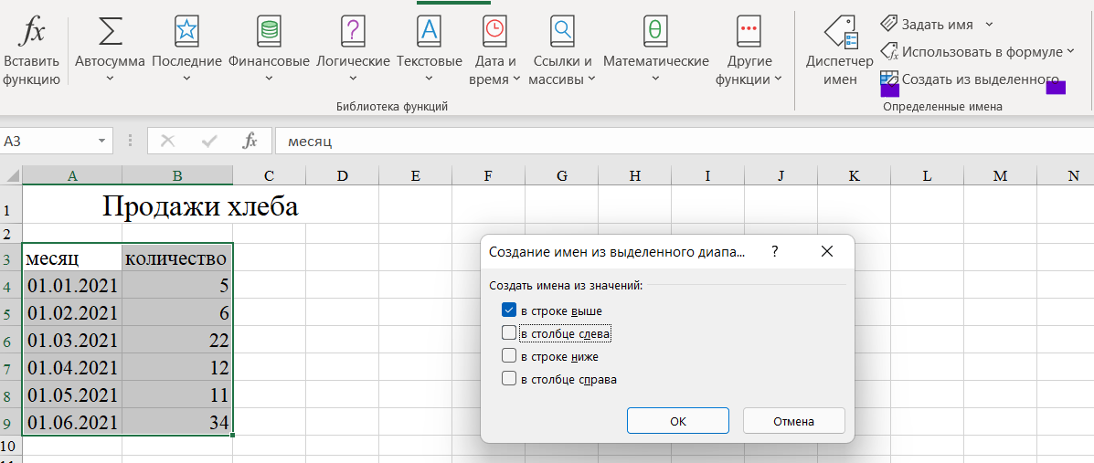Open the Математические functions icon
The image size is (1094, 463).
[655, 33]
